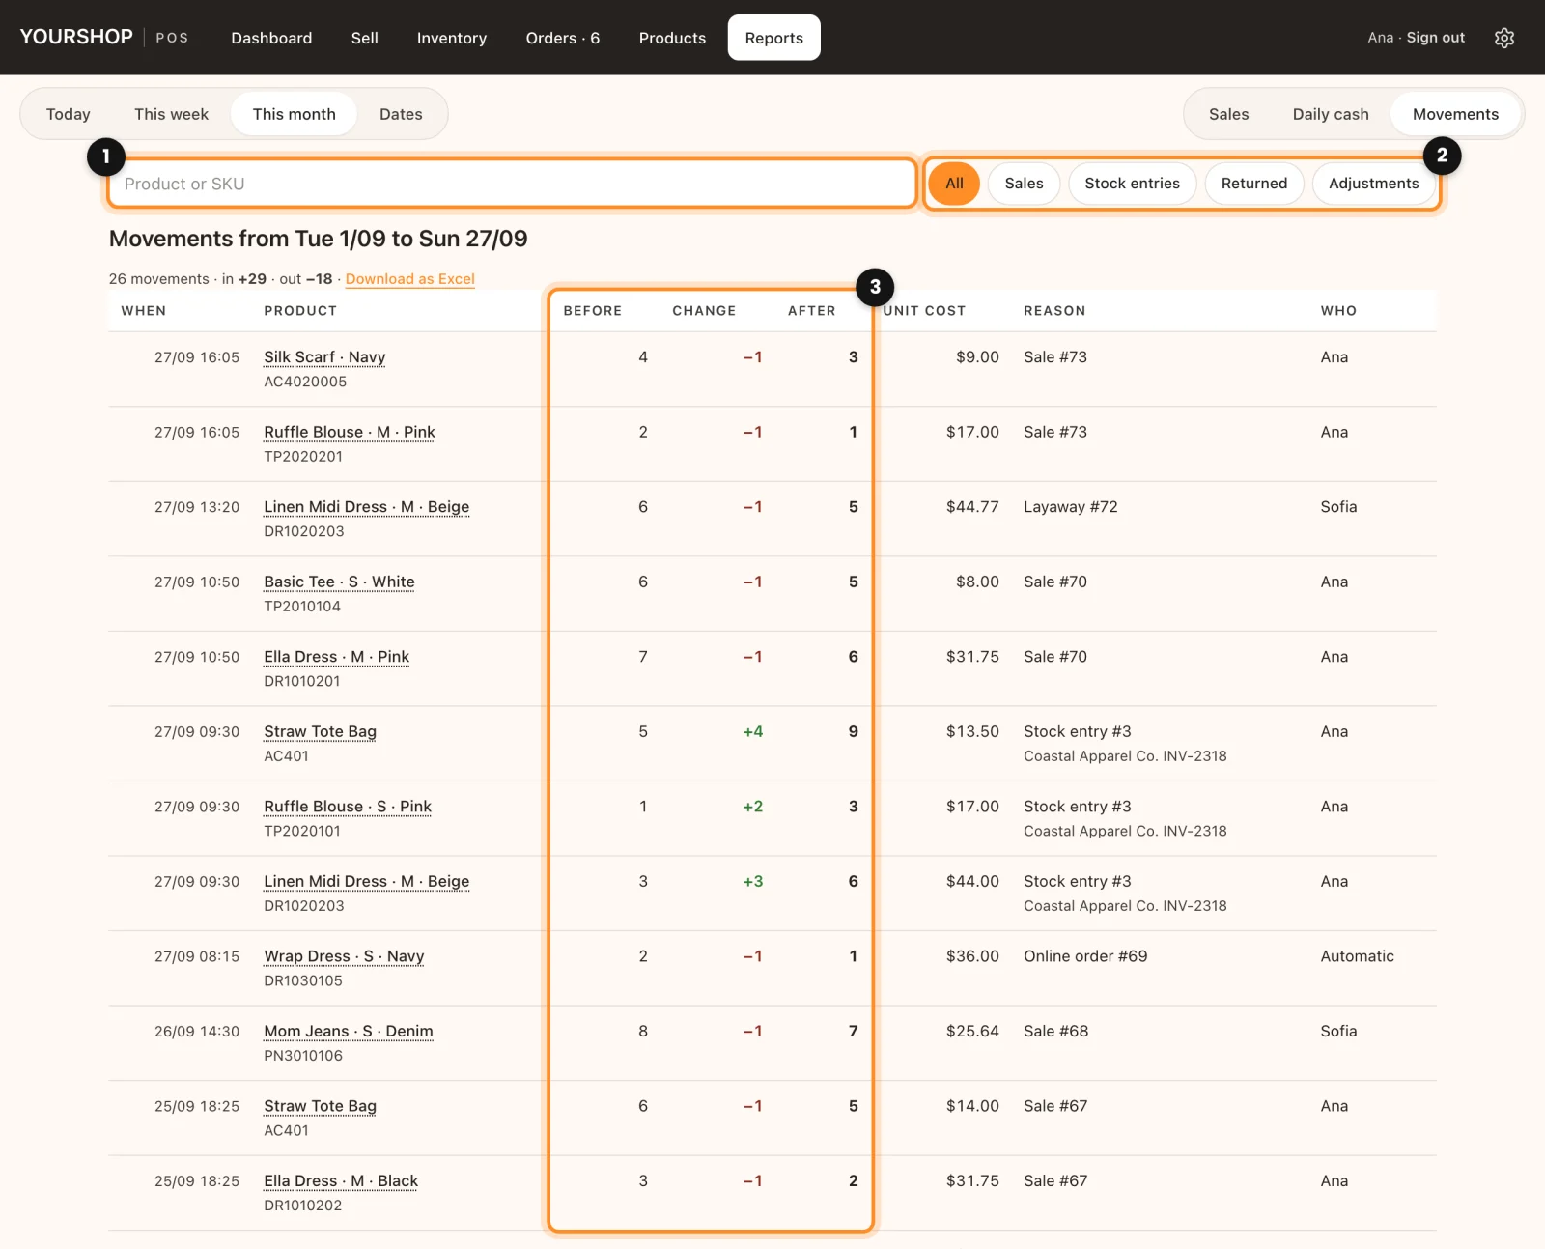Focus the Product or SKU search field
The height and width of the screenshot is (1249, 1545).
[x=512, y=184]
